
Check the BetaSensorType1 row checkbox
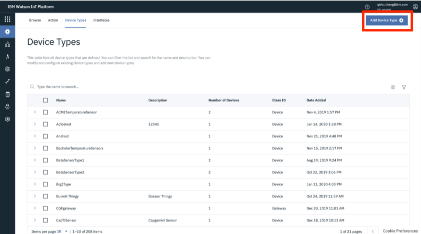click(x=45, y=160)
